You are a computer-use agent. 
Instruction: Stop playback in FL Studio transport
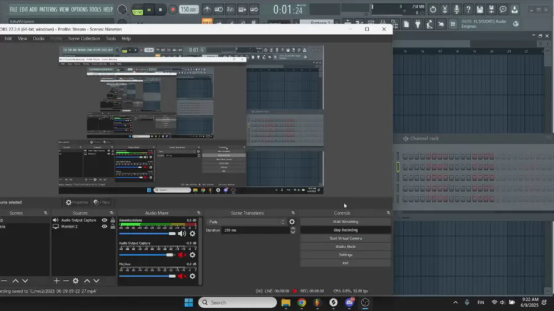pyautogui.click(x=161, y=10)
